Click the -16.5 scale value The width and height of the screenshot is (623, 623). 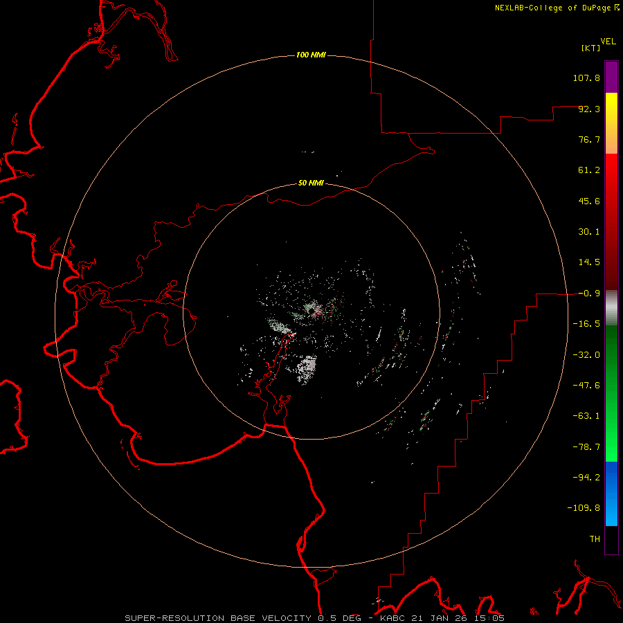[586, 324]
